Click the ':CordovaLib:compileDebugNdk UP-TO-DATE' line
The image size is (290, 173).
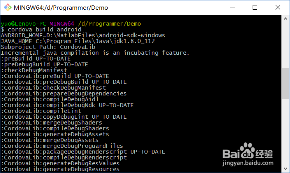click(x=67, y=105)
